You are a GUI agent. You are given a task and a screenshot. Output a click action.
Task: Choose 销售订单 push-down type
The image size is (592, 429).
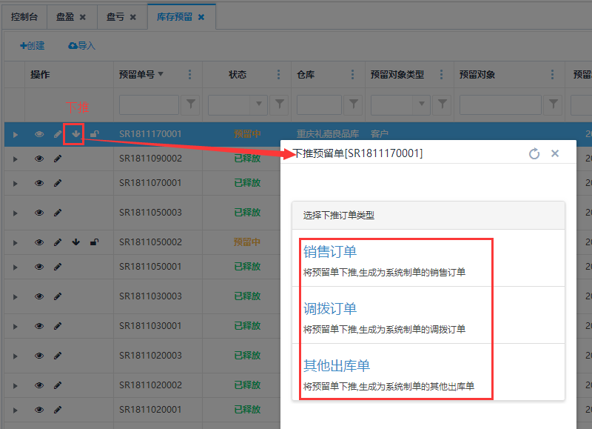pyautogui.click(x=330, y=252)
